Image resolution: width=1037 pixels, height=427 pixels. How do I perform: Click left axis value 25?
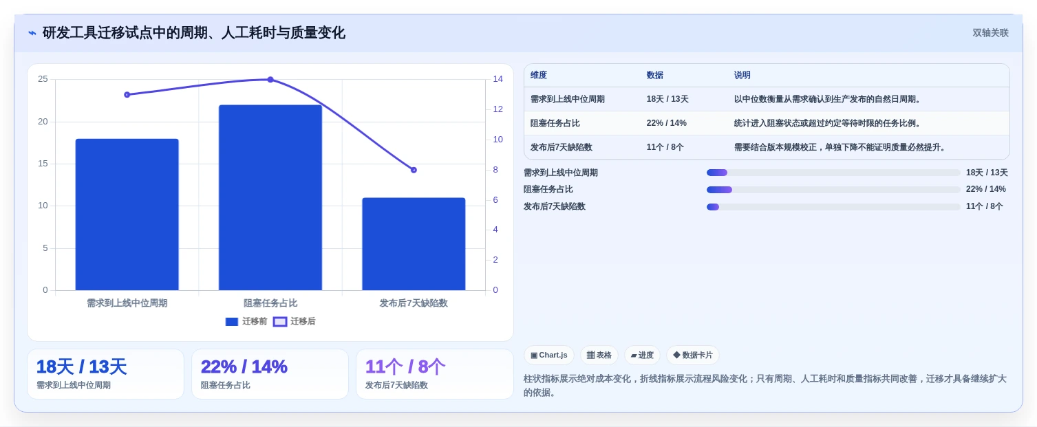[x=43, y=79]
